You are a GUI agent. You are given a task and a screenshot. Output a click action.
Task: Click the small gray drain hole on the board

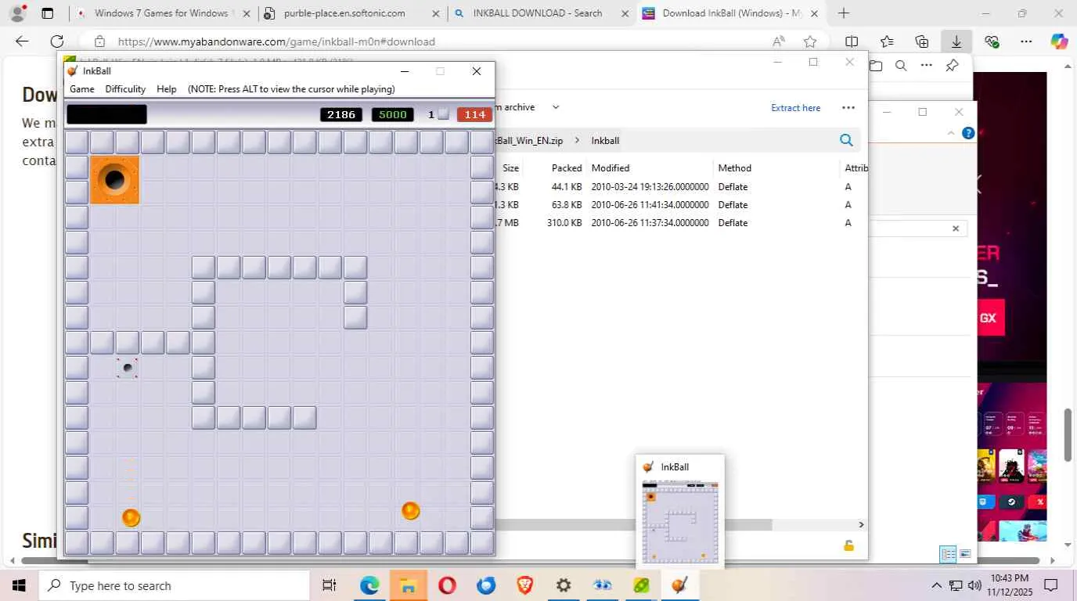click(128, 368)
